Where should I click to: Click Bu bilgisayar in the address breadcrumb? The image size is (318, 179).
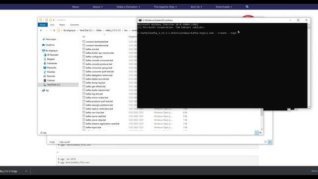70,30
